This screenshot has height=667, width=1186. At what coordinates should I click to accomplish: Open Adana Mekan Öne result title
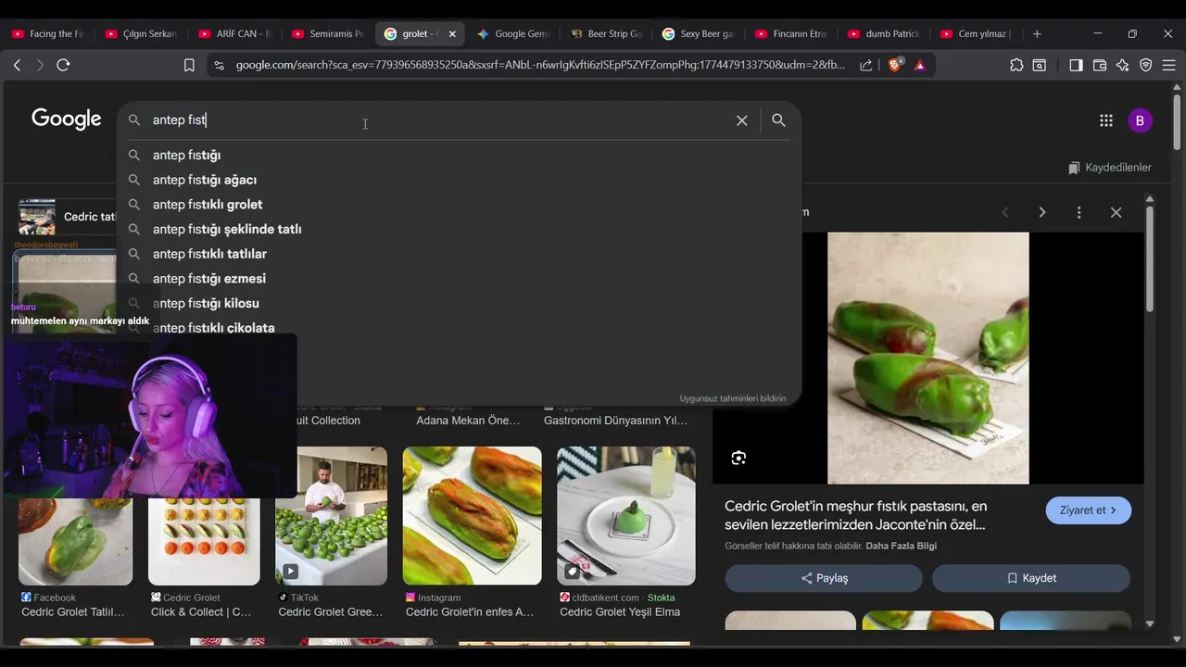point(468,421)
